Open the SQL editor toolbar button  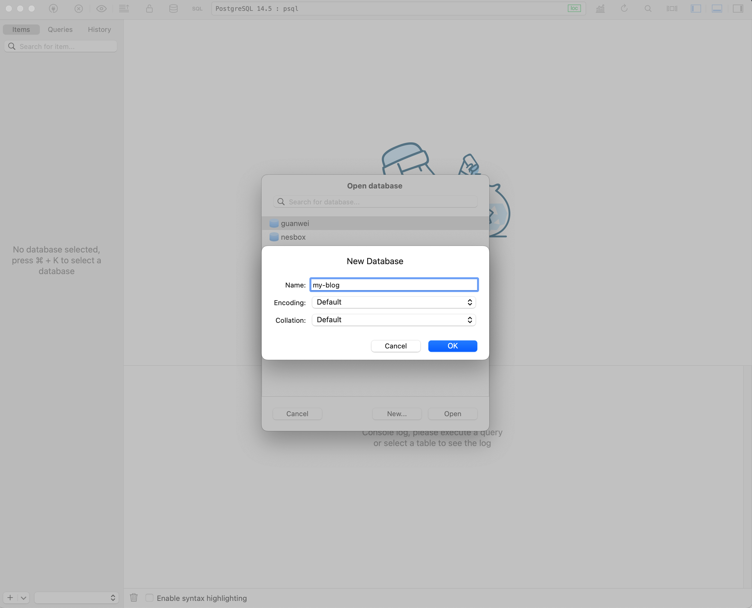(197, 9)
